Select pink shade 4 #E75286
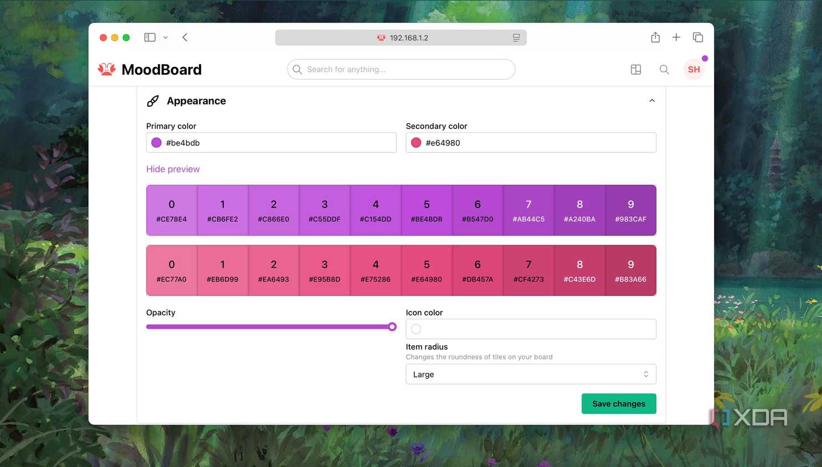Screen dimensions: 822x467 tap(376, 271)
